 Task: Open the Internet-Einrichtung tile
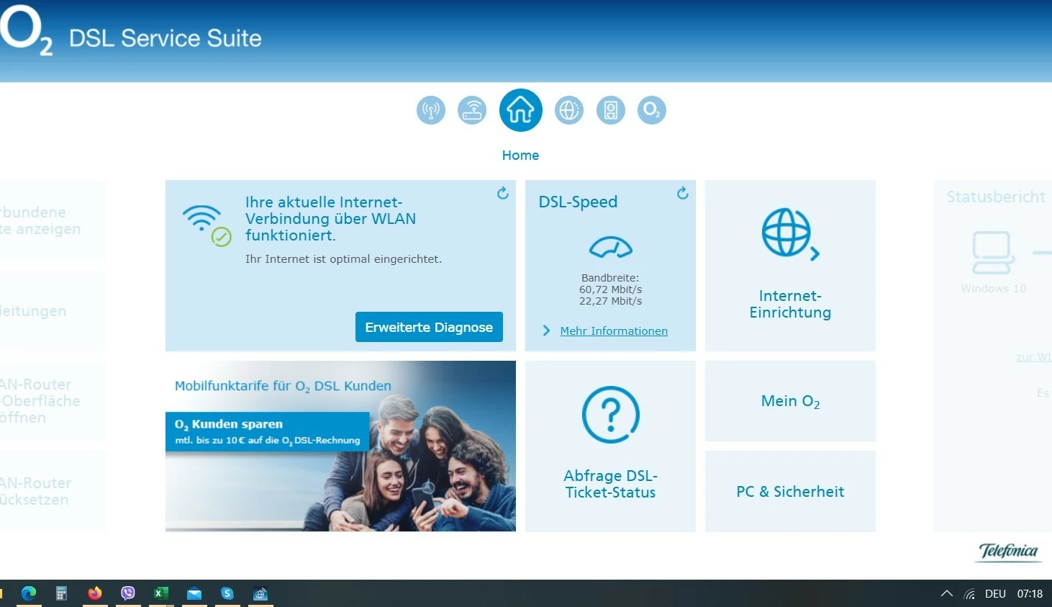(790, 266)
